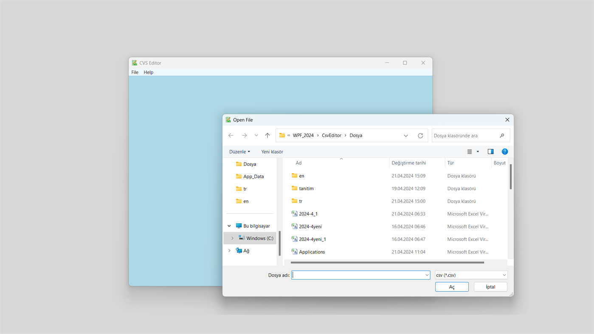Select the 2024-4_1 csv file icon
Image resolution: width=594 pixels, height=334 pixels.
[294, 213]
